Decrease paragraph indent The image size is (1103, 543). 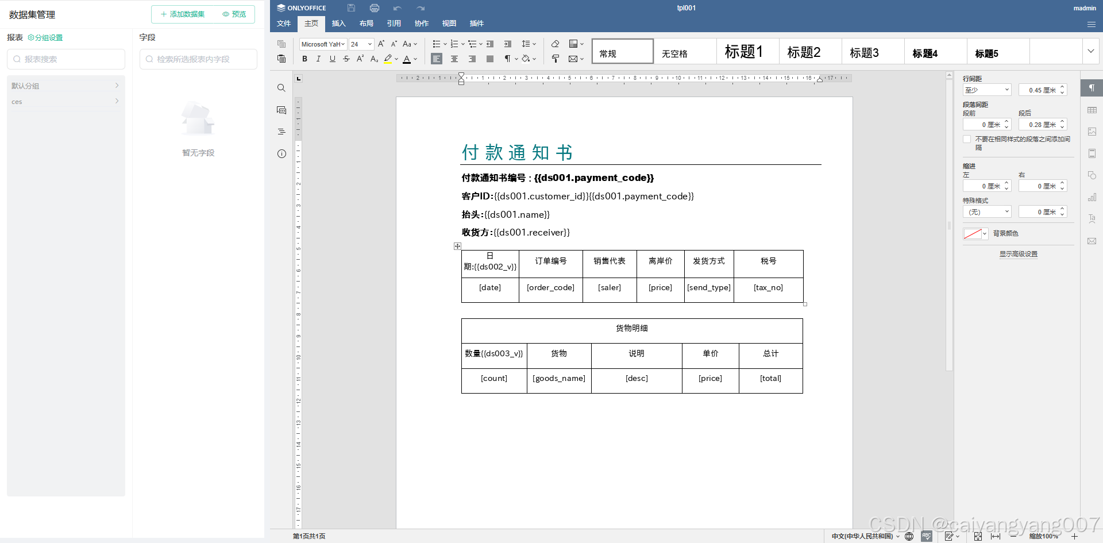click(490, 44)
